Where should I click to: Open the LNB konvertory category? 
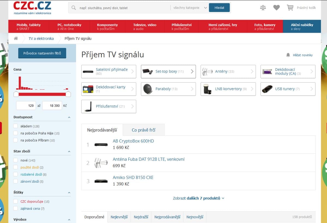point(228,89)
